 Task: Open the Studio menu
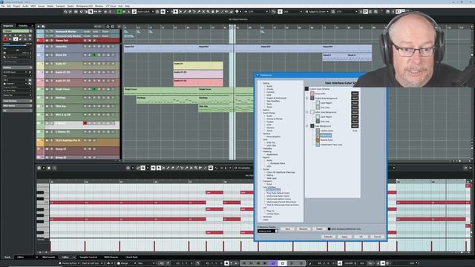tap(71, 6)
